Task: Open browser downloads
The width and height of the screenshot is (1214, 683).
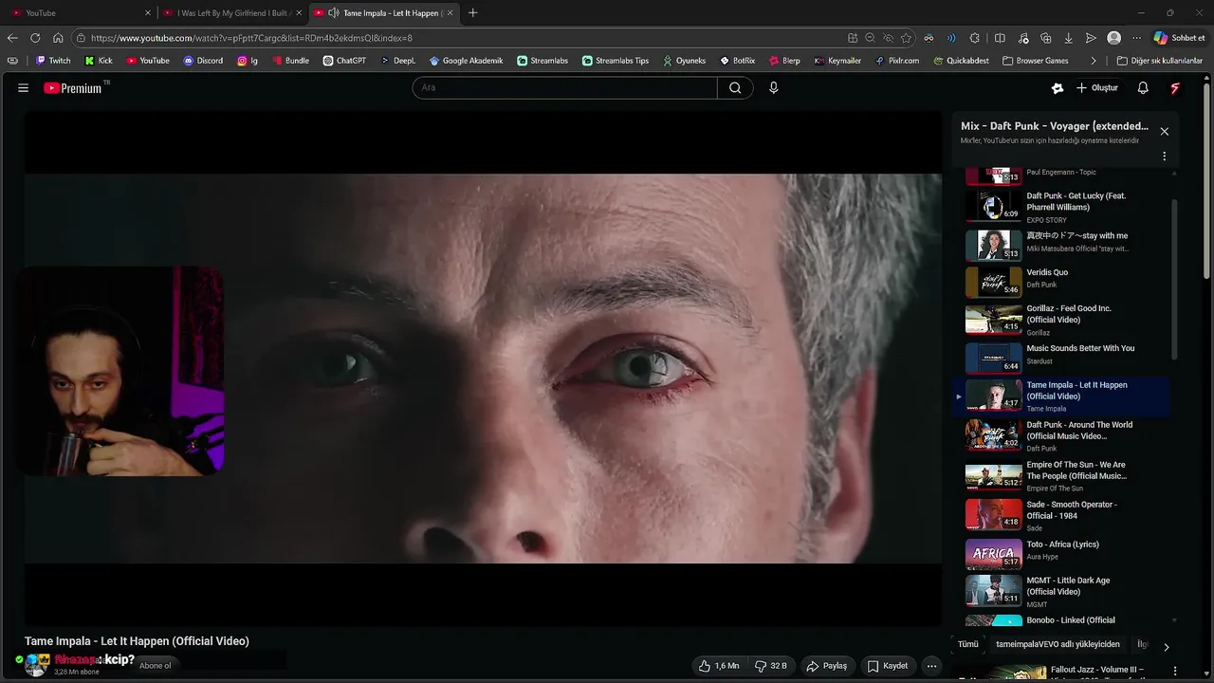Action: pyautogui.click(x=1069, y=38)
